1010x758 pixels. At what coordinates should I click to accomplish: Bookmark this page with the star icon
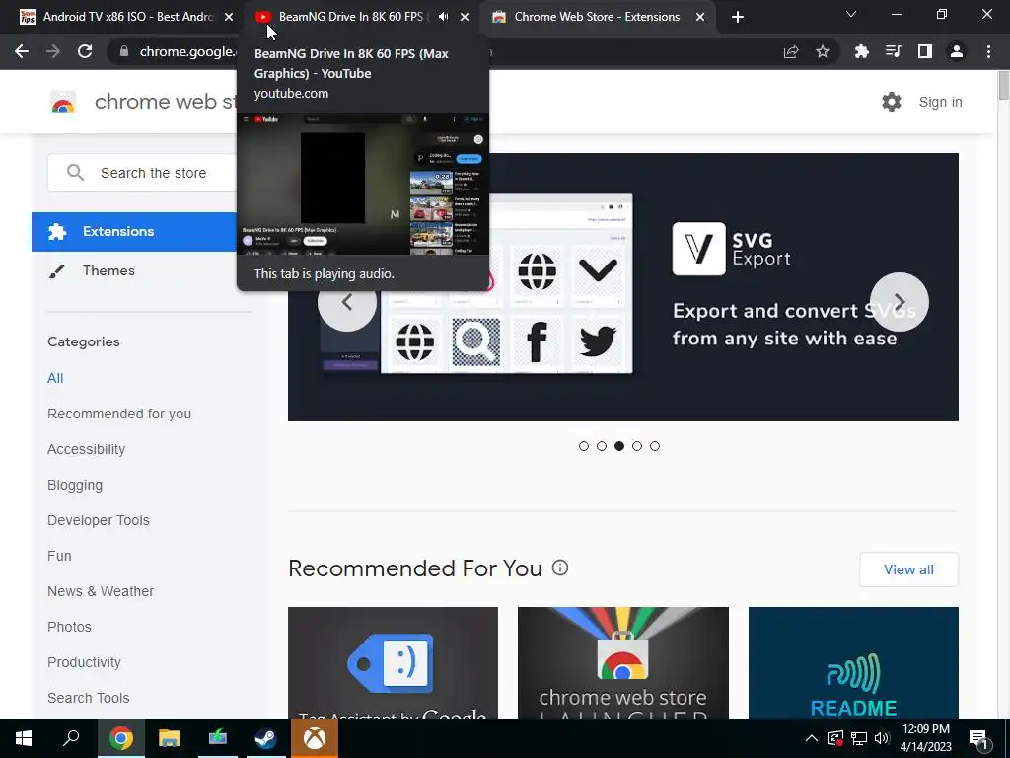point(823,51)
